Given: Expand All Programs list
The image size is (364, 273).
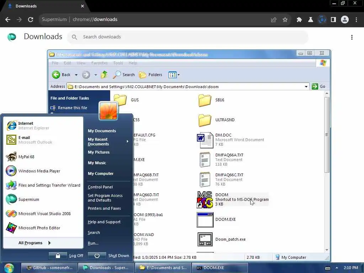Looking at the screenshot, I should coord(34,243).
